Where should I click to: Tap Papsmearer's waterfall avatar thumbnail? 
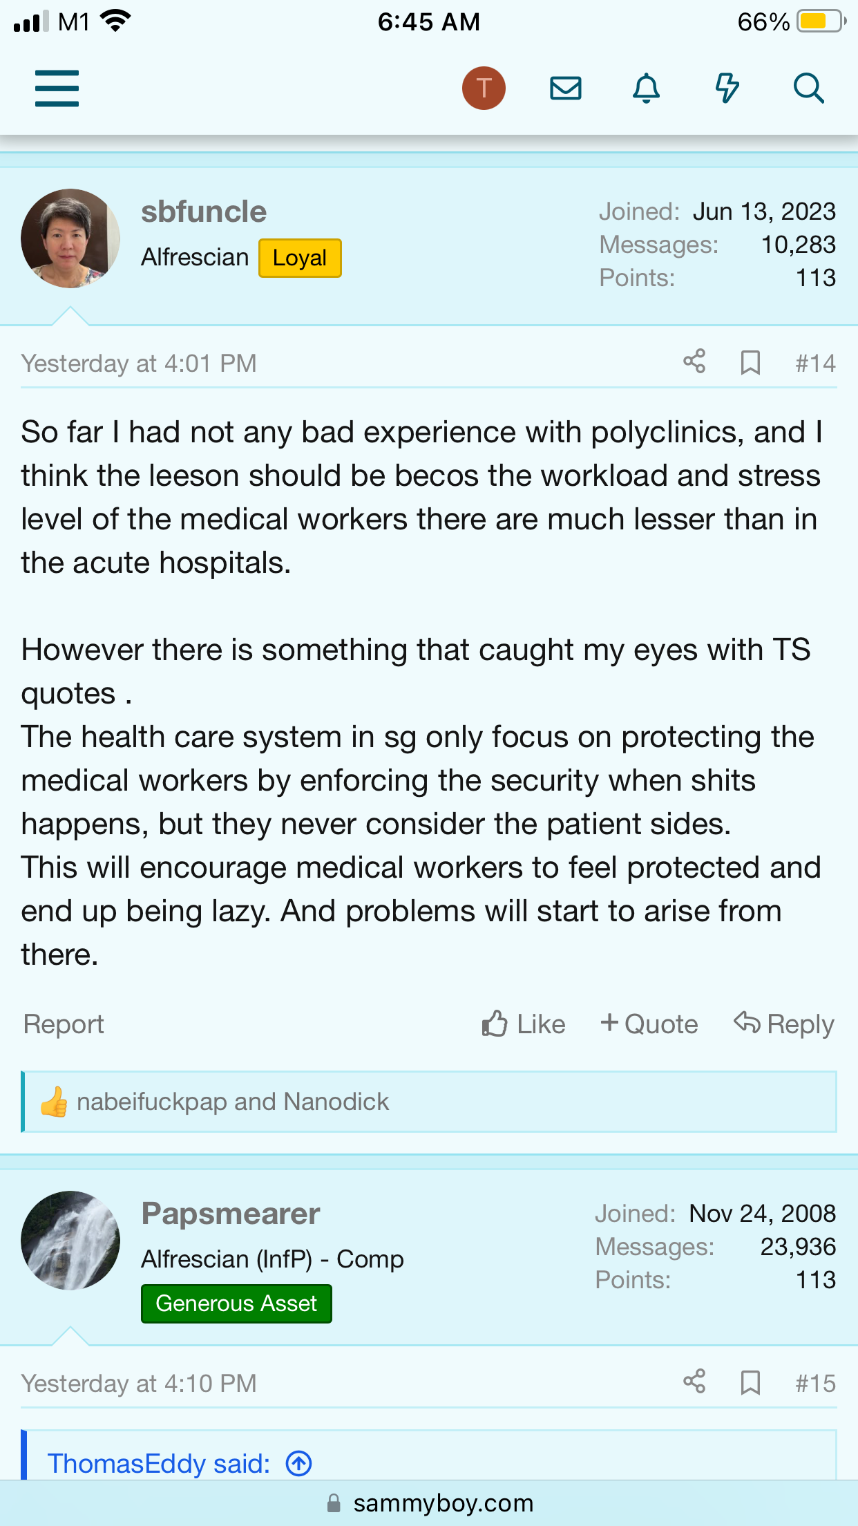click(70, 1240)
